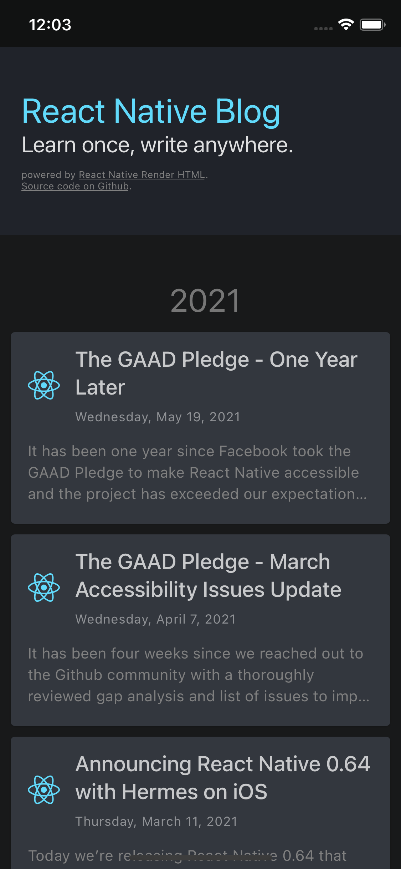Image resolution: width=401 pixels, height=869 pixels.
Task: Select the Github community gap analysis excerpt
Action: (198, 675)
